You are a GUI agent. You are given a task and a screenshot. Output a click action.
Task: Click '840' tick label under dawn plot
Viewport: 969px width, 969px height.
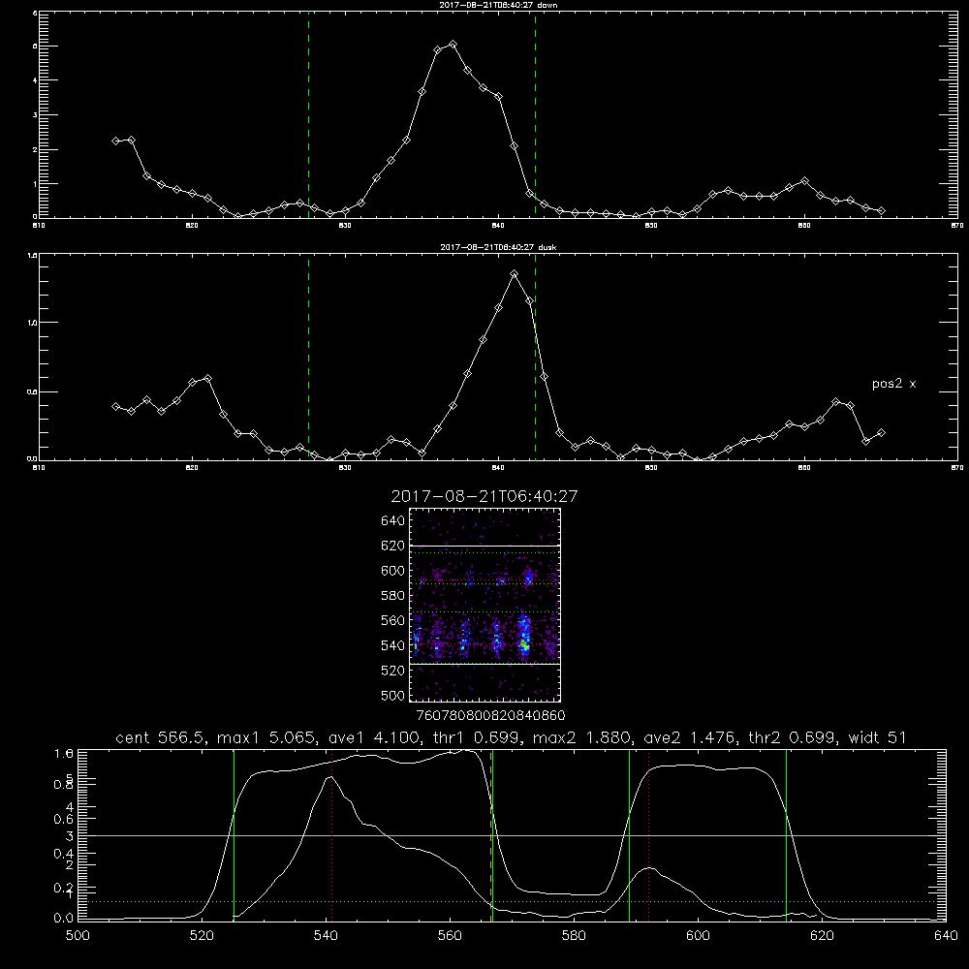click(498, 226)
